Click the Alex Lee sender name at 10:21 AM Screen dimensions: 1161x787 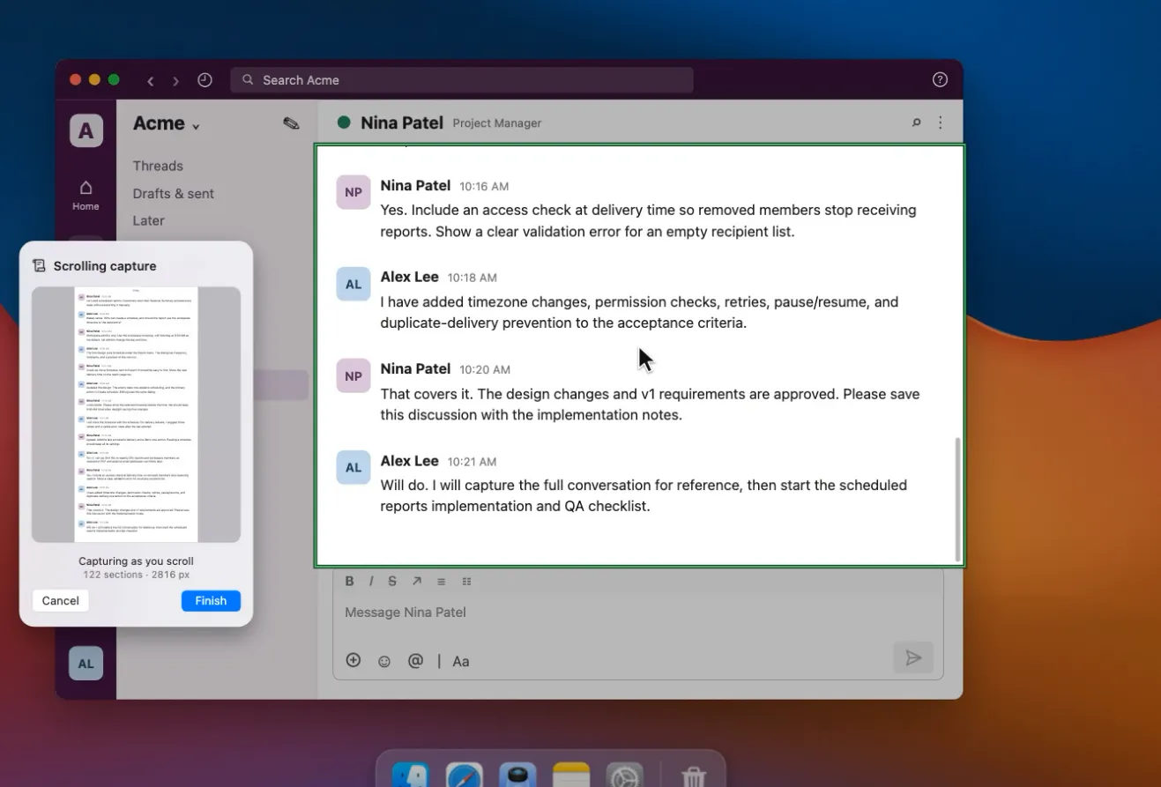409,460
